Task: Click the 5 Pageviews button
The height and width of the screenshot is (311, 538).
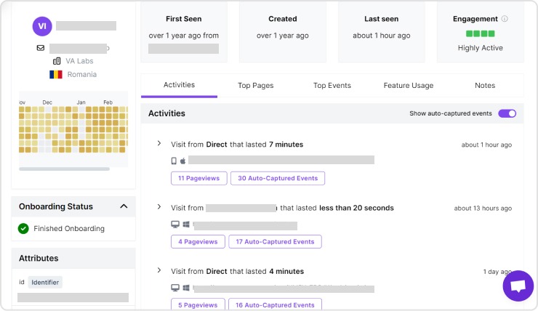Action: (198, 304)
